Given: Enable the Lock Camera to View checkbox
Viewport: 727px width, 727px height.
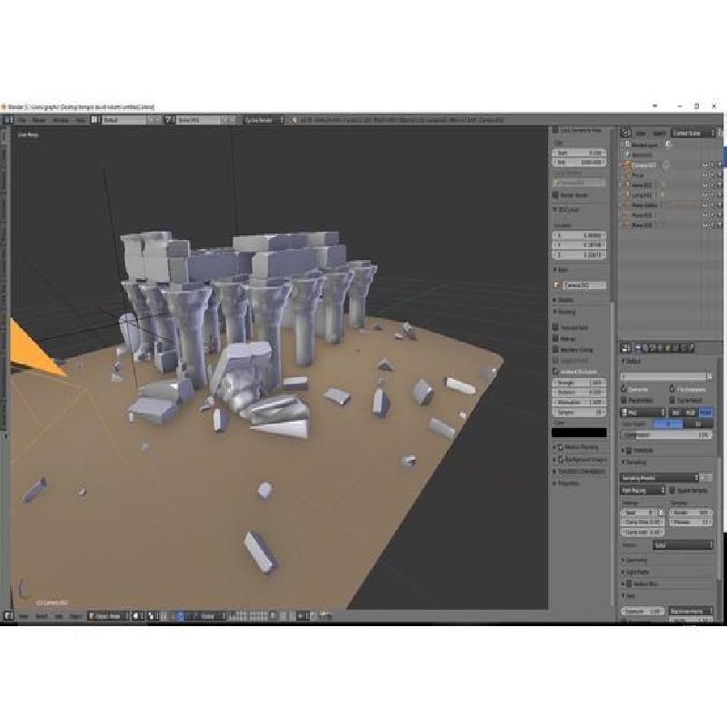Looking at the screenshot, I should (556, 130).
